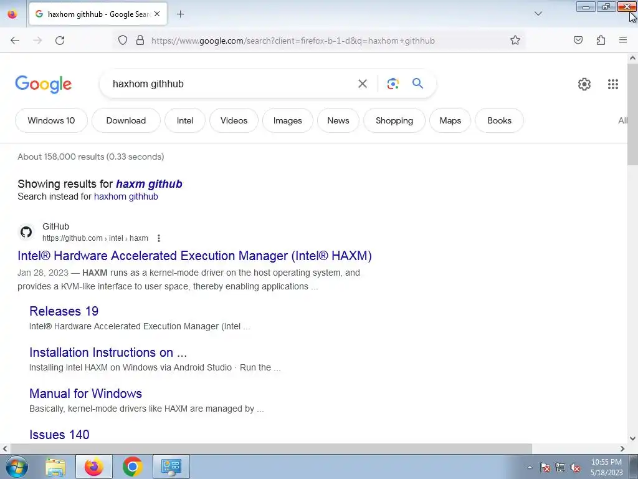Click the vertical scrollbar thumb

pyautogui.click(x=632, y=114)
